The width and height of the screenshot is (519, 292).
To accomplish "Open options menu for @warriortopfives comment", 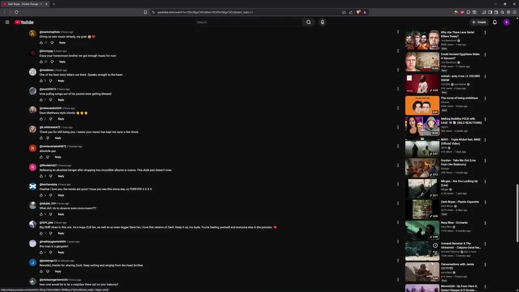I will tap(398, 32).
